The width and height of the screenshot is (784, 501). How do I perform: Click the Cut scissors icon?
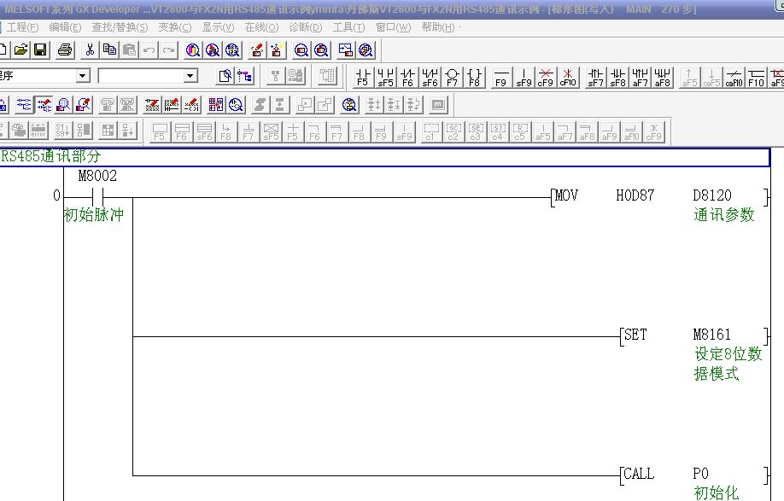click(89, 50)
